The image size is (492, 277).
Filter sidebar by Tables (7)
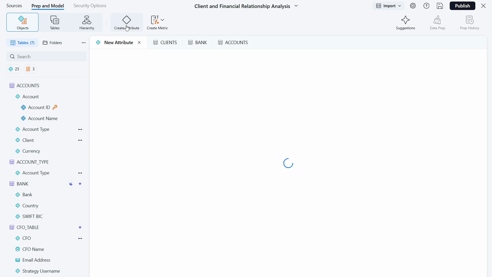coord(22,43)
